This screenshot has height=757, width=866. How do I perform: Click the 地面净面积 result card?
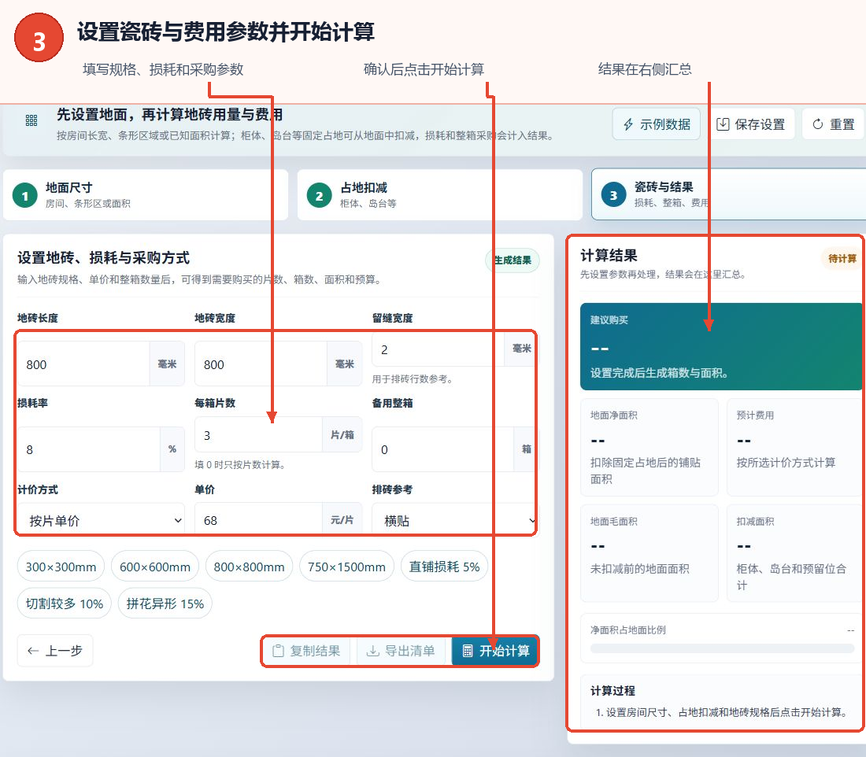[649, 447]
